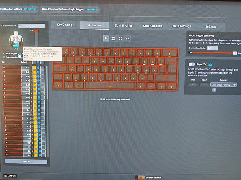Add a Rapid Tap pair with plus button
Viewport: 241px width, 180px height.
(x=214, y=90)
